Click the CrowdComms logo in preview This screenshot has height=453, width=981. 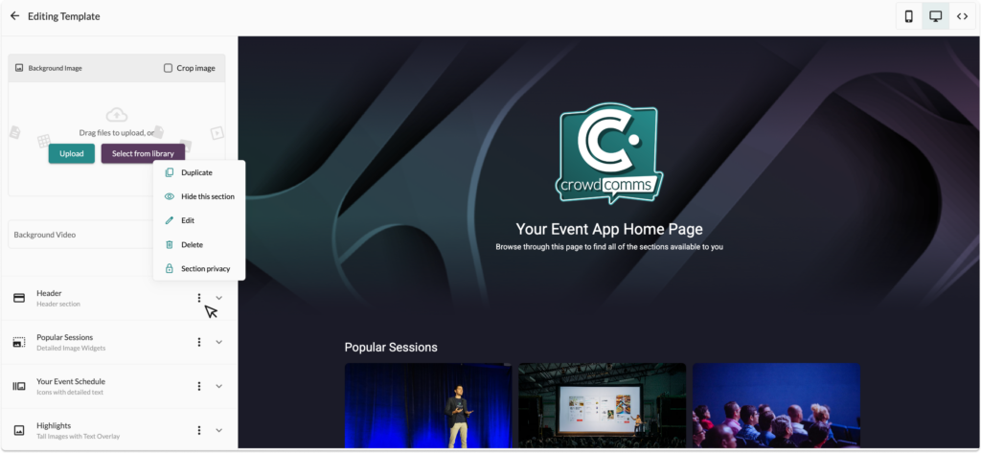609,153
